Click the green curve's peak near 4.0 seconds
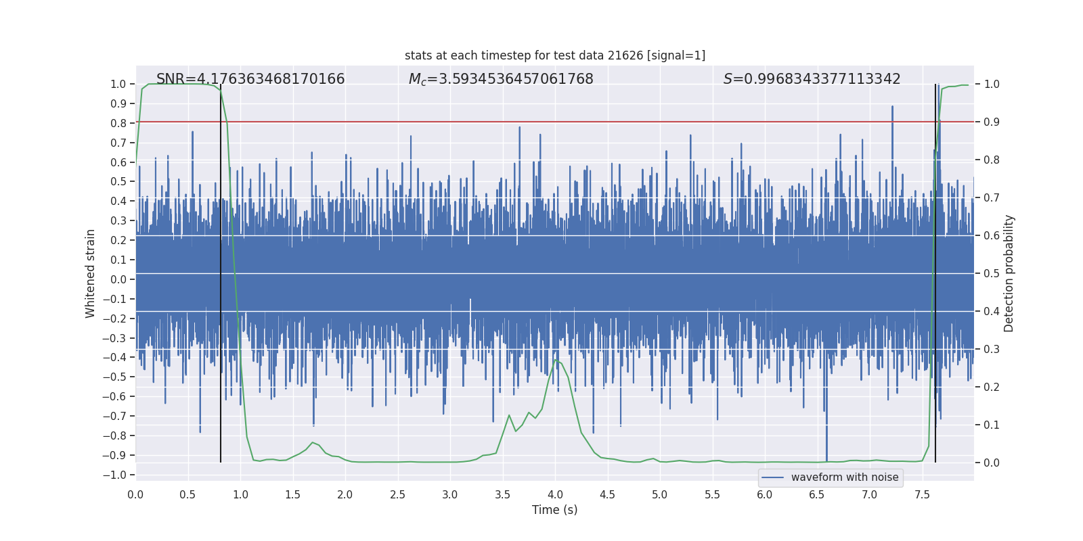This screenshot has width=1083, height=541. pos(556,360)
